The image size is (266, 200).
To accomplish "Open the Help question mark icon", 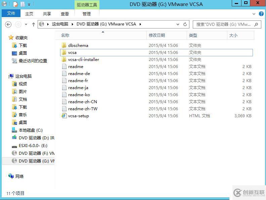I will click(261, 14).
